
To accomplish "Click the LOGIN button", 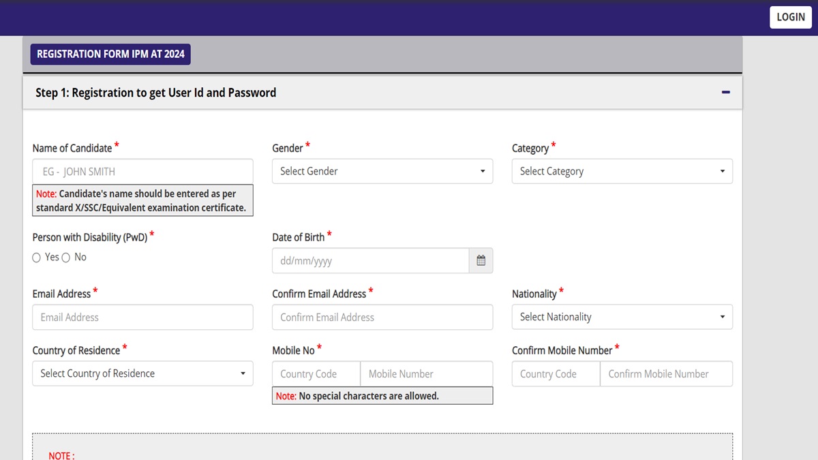I will point(791,17).
